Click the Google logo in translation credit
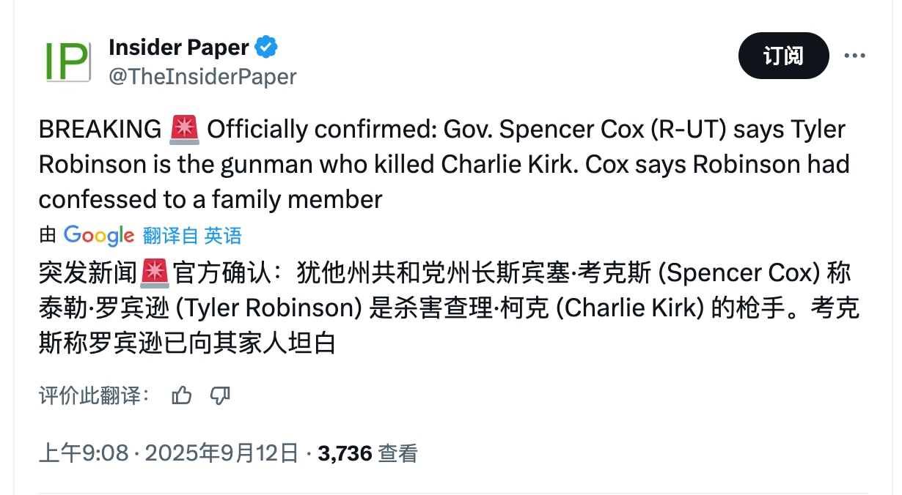Image resolution: width=902 pixels, height=495 pixels. [98, 235]
